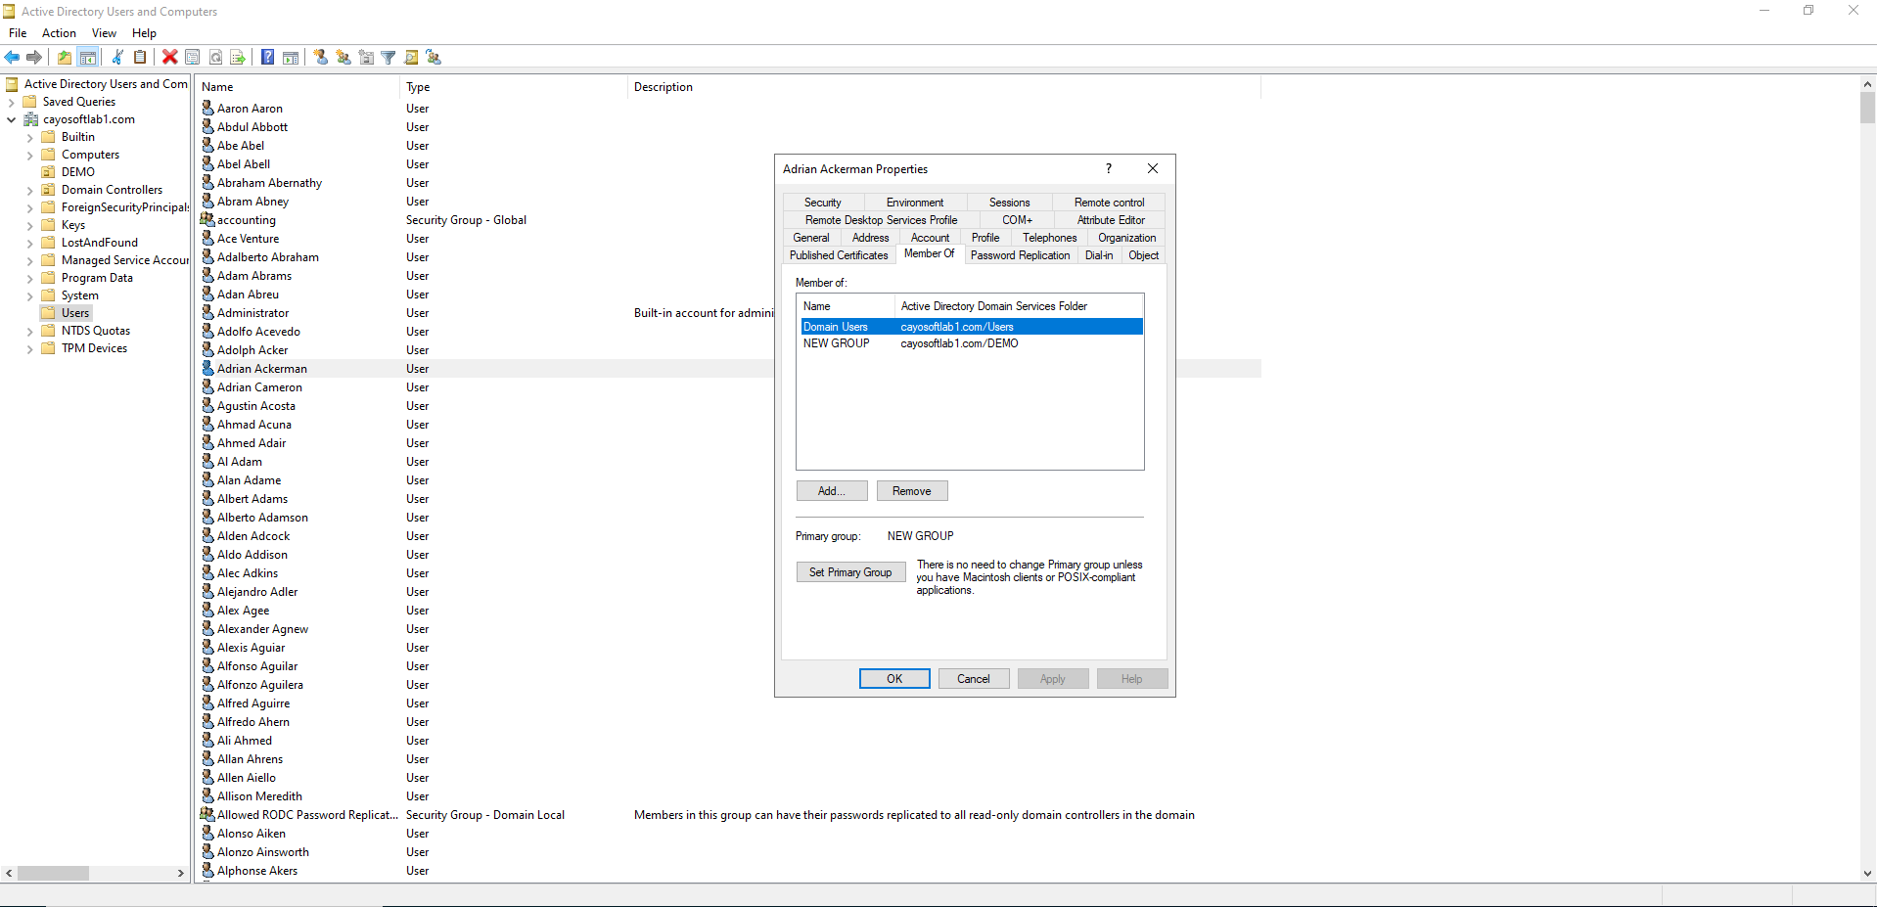Image resolution: width=1877 pixels, height=907 pixels.
Task: Click the Add to group toolbar icon
Action: coord(434,57)
